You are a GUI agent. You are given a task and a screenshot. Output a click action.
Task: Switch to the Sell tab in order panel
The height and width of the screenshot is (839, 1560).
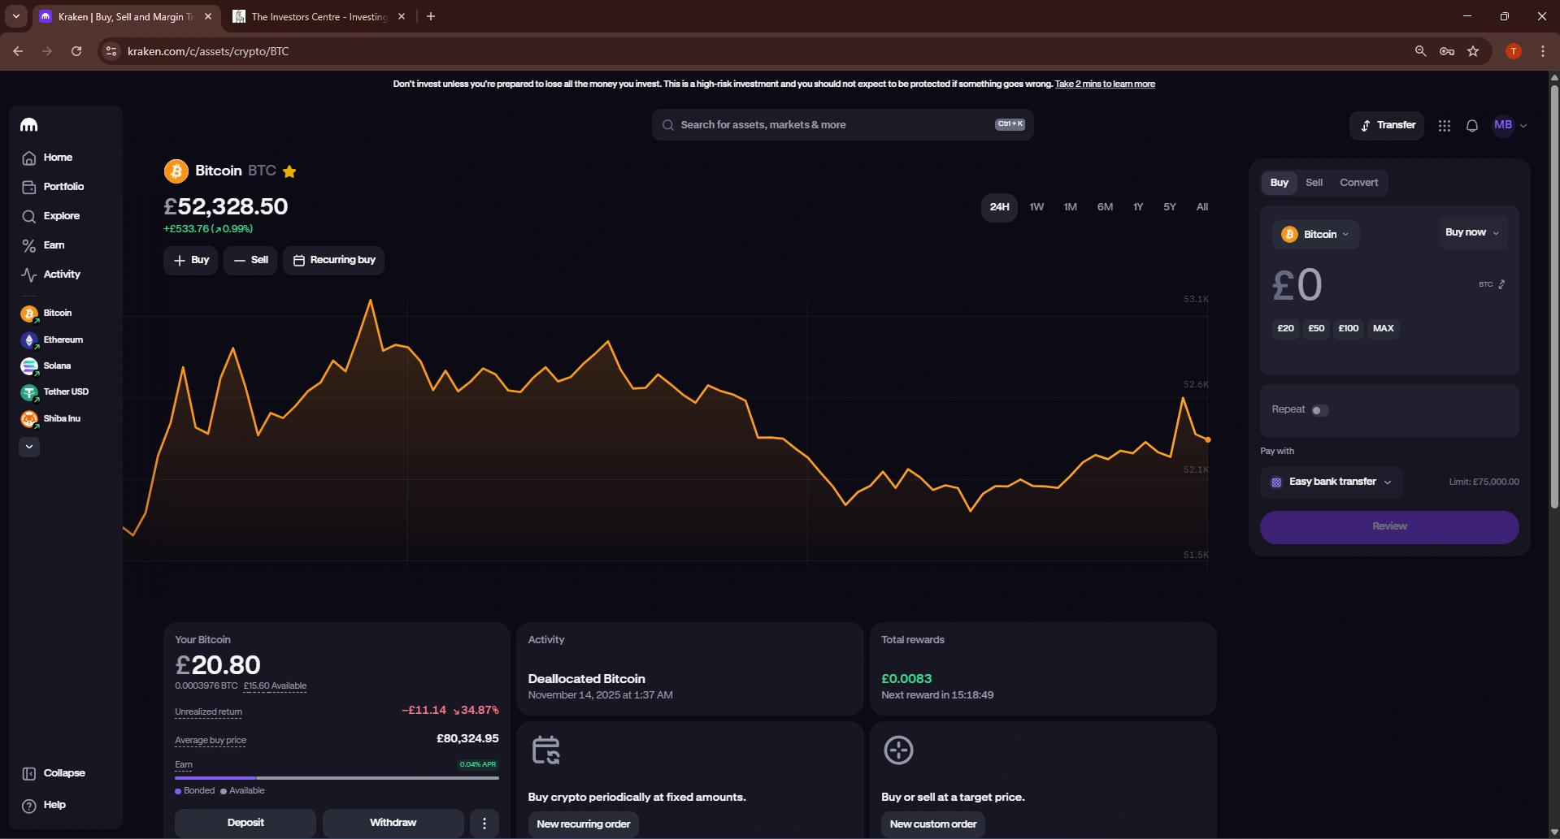pos(1314,183)
